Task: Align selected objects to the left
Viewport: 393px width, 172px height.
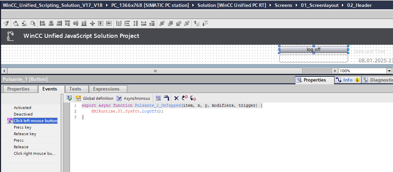Action: click(x=43, y=23)
